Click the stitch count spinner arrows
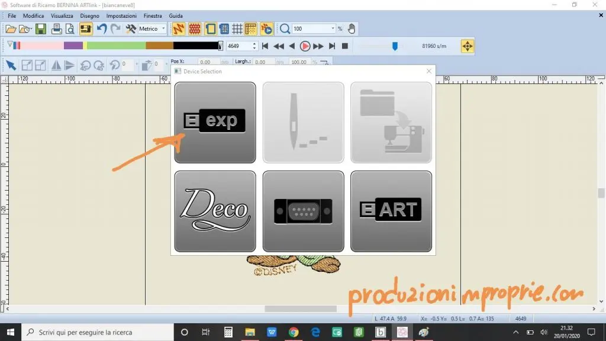 [254, 46]
